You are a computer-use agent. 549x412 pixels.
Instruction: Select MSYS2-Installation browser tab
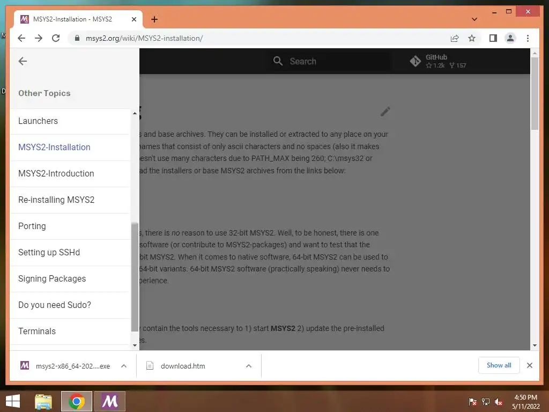[78, 19]
